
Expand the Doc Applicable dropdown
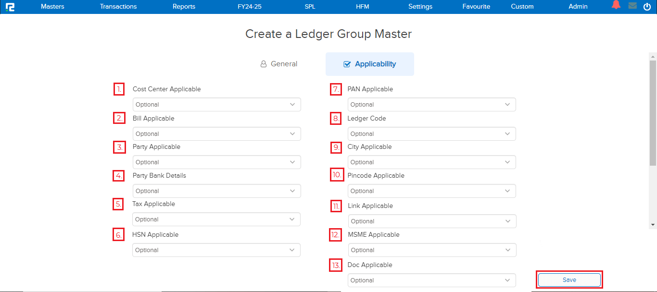(431, 280)
